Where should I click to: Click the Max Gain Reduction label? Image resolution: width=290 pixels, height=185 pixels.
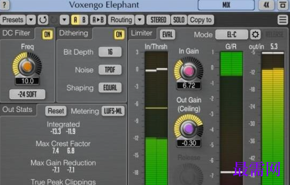coord(63,163)
